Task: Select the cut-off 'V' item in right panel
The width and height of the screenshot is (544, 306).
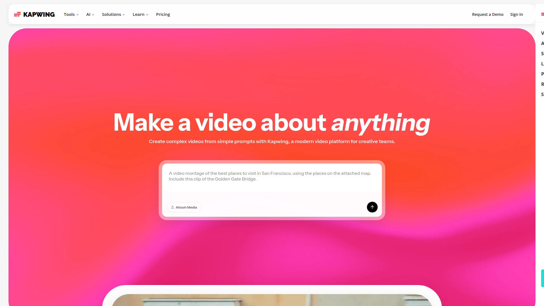Action: tap(542, 33)
